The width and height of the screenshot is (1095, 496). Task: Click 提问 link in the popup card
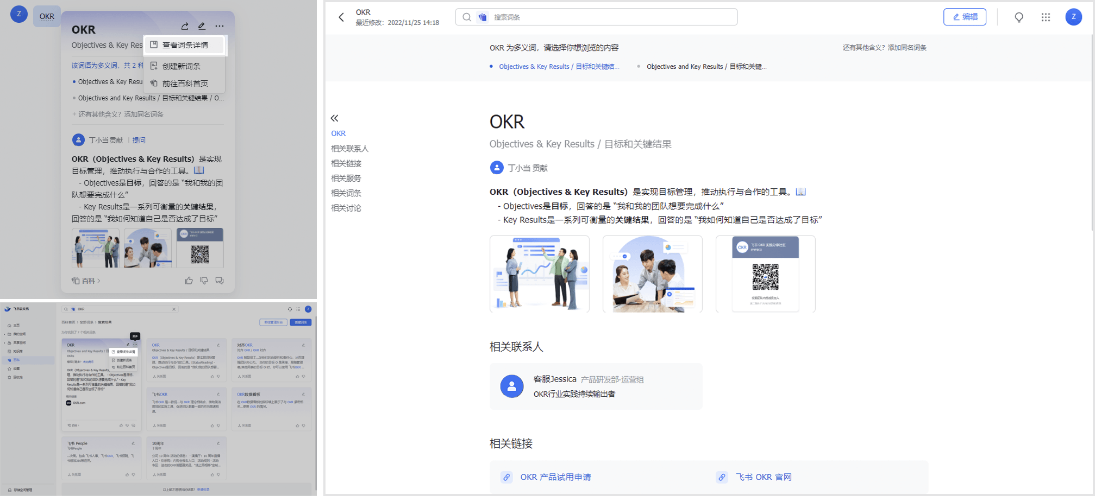click(x=139, y=140)
